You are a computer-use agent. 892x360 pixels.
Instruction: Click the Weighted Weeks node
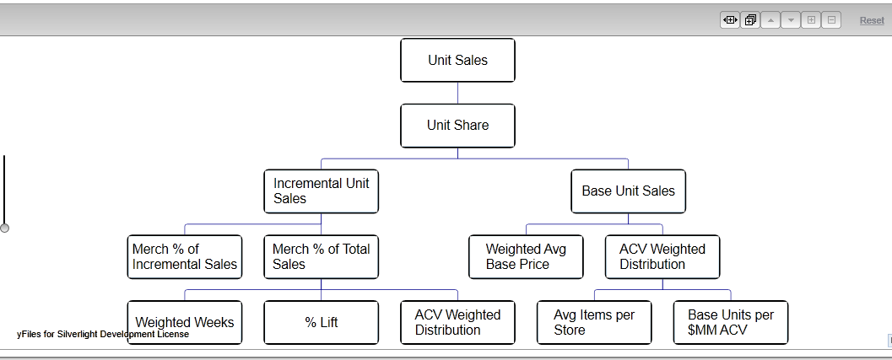pos(185,323)
